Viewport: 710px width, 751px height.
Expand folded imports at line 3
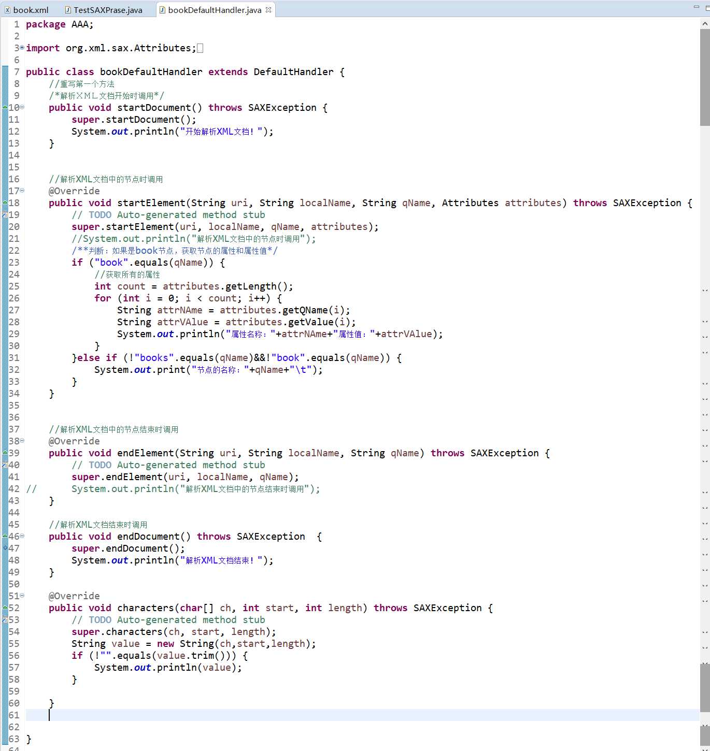point(22,48)
